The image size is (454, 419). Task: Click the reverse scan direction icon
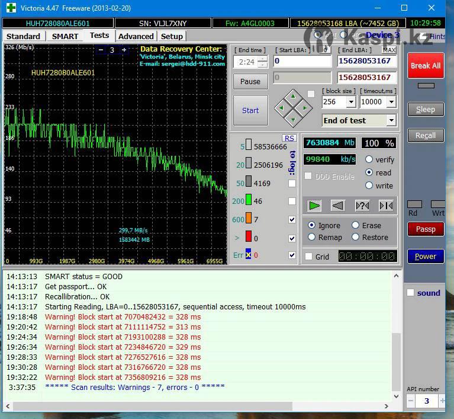pos(338,206)
